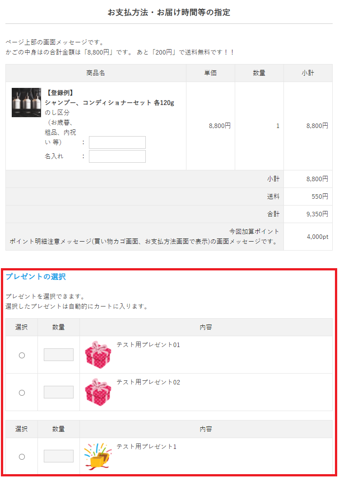Click the pink gift icon for テスト用プレゼント02
Viewport: 339px width, 480px height.
98,392
